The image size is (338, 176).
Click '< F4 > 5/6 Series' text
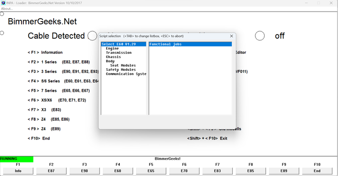point(44,81)
